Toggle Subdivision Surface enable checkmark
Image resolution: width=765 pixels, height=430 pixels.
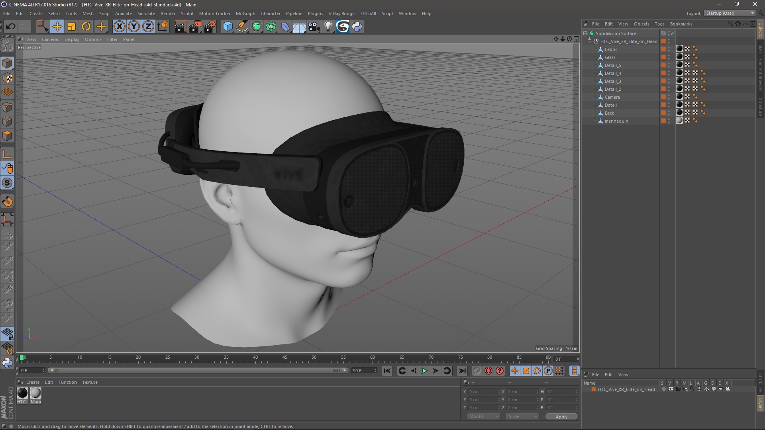pos(672,33)
